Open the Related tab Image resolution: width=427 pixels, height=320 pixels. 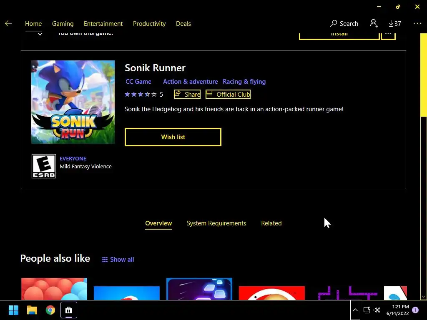271,223
